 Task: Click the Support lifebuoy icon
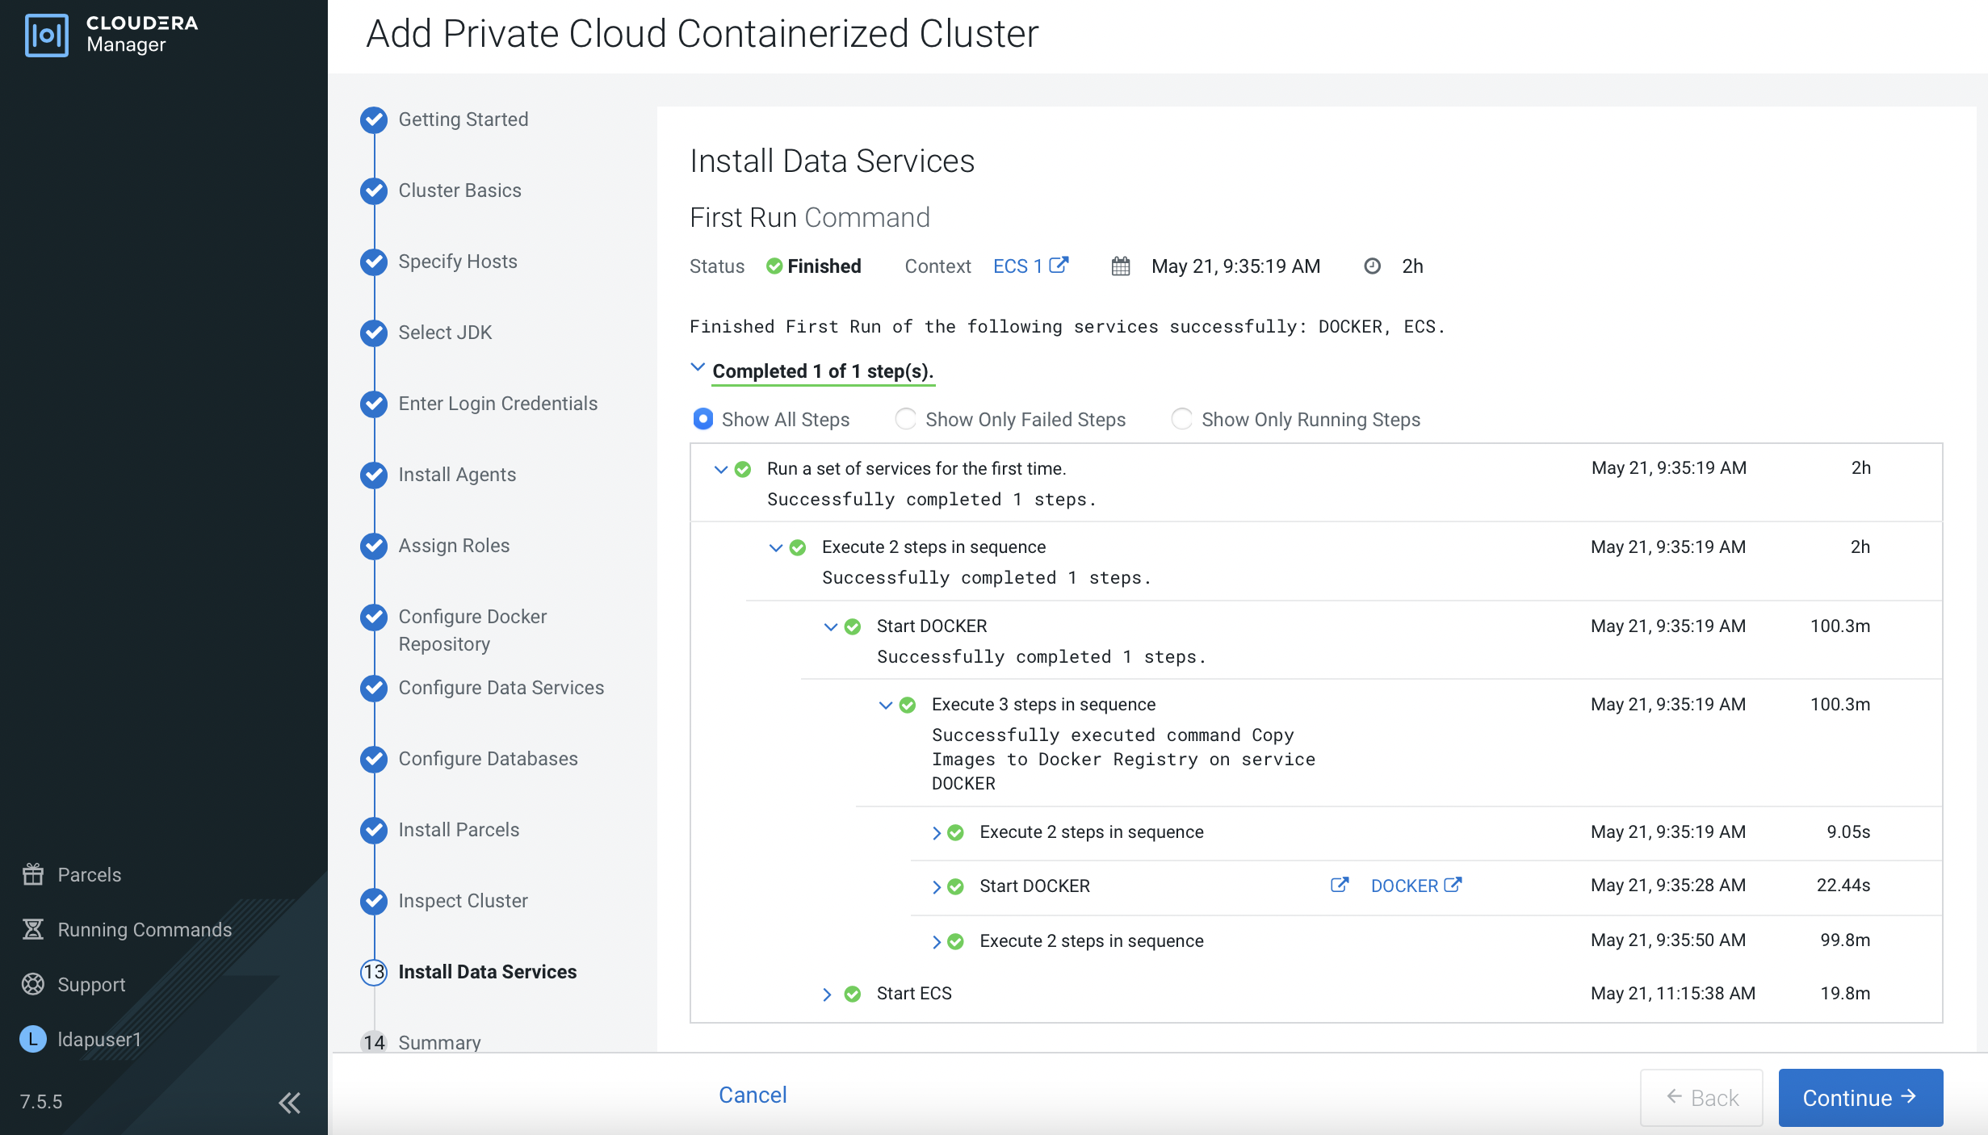coord(33,984)
